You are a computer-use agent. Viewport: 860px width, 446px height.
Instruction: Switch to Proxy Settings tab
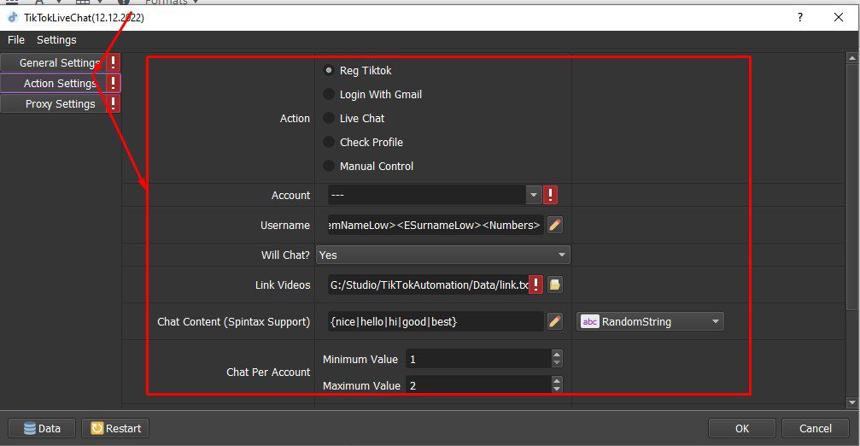(55, 103)
